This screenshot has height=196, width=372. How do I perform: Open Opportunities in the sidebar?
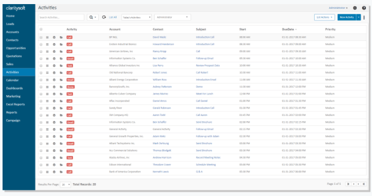point(16,48)
